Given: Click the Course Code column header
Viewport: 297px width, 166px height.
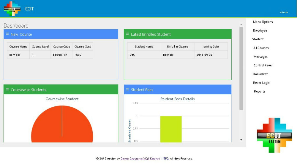Looking at the screenshot, I should 61,47.
